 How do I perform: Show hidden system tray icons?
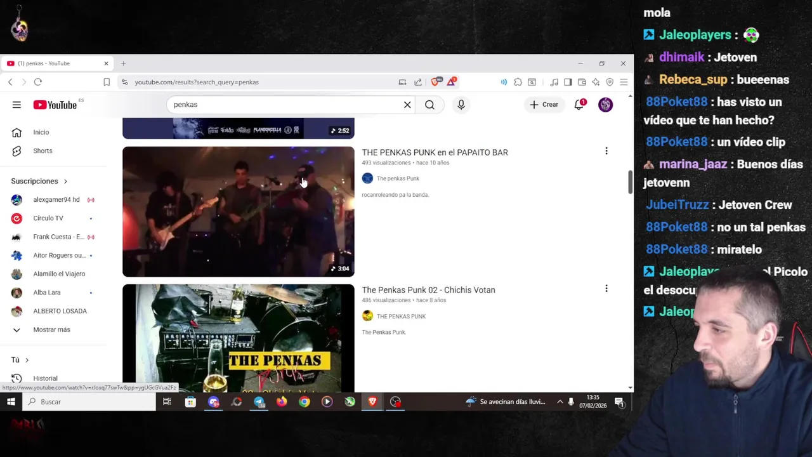pyautogui.click(x=560, y=402)
